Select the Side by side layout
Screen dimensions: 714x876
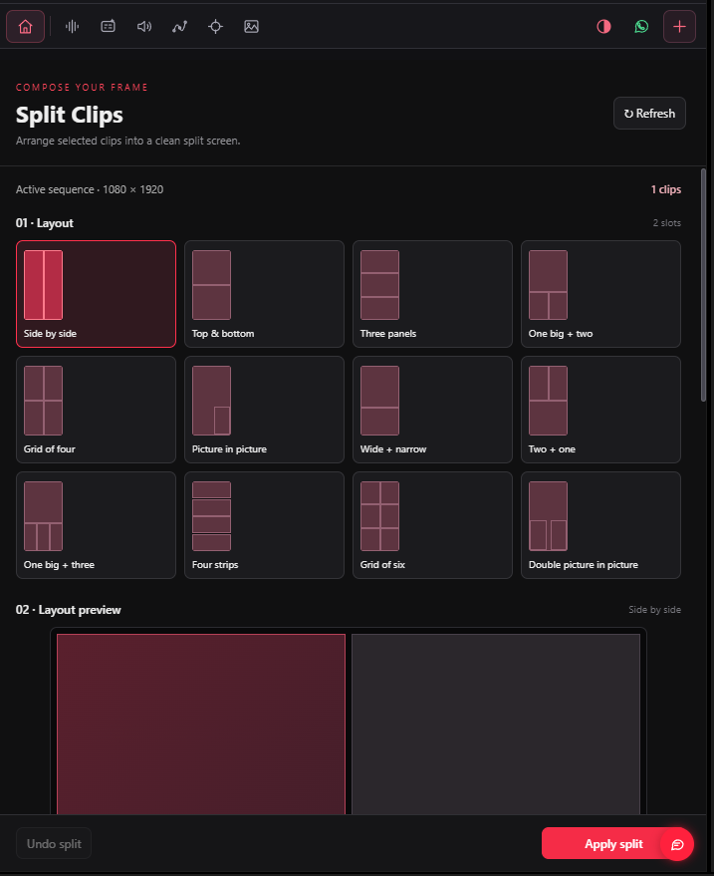coord(96,294)
